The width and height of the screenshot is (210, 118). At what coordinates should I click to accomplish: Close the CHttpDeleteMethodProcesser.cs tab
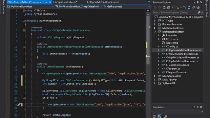point(50,2)
